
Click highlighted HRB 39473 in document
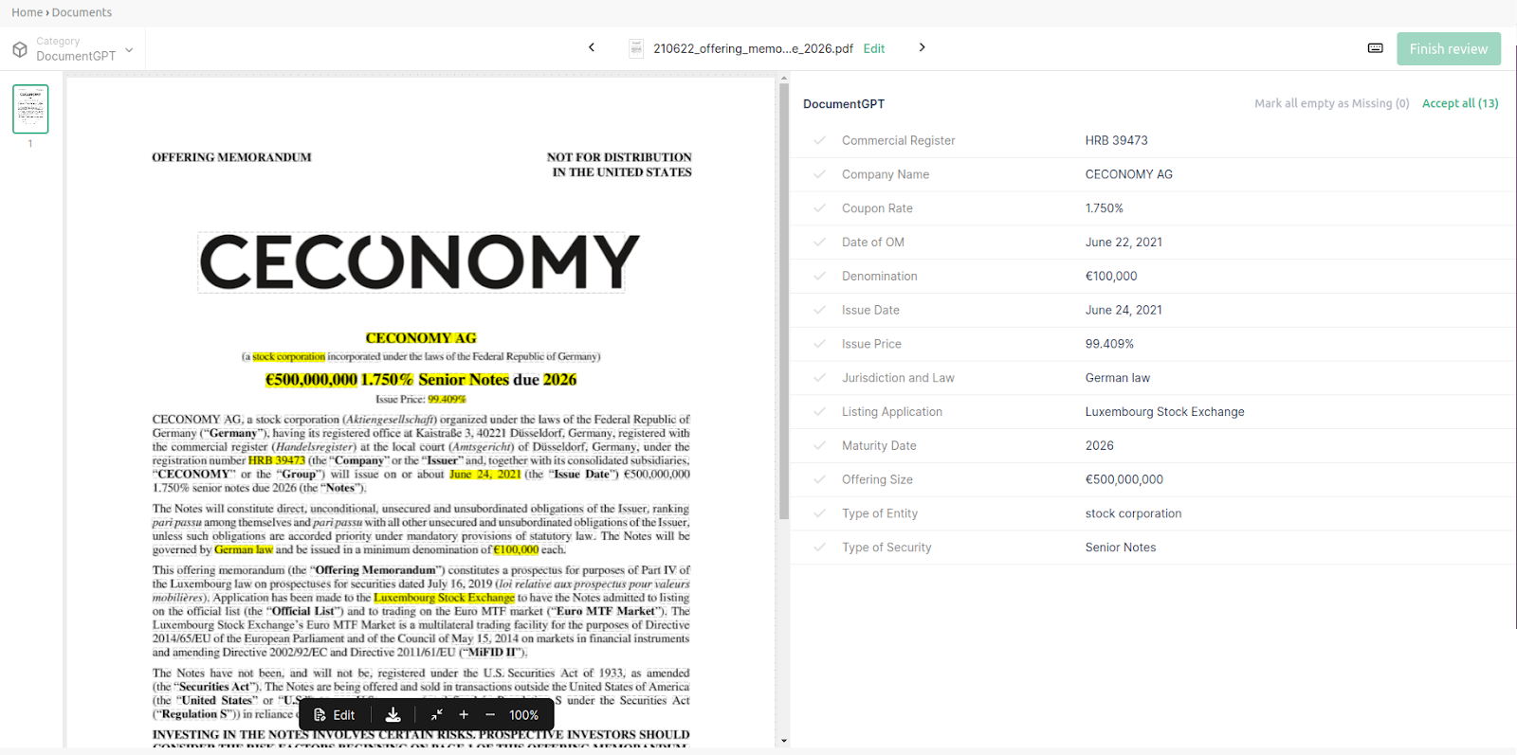pyautogui.click(x=276, y=460)
